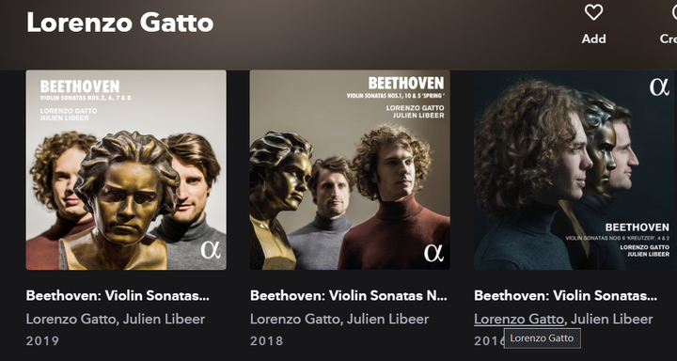677x361 pixels.
Task: Click the cut-off 'Cre' label at the top right
Action: point(669,39)
